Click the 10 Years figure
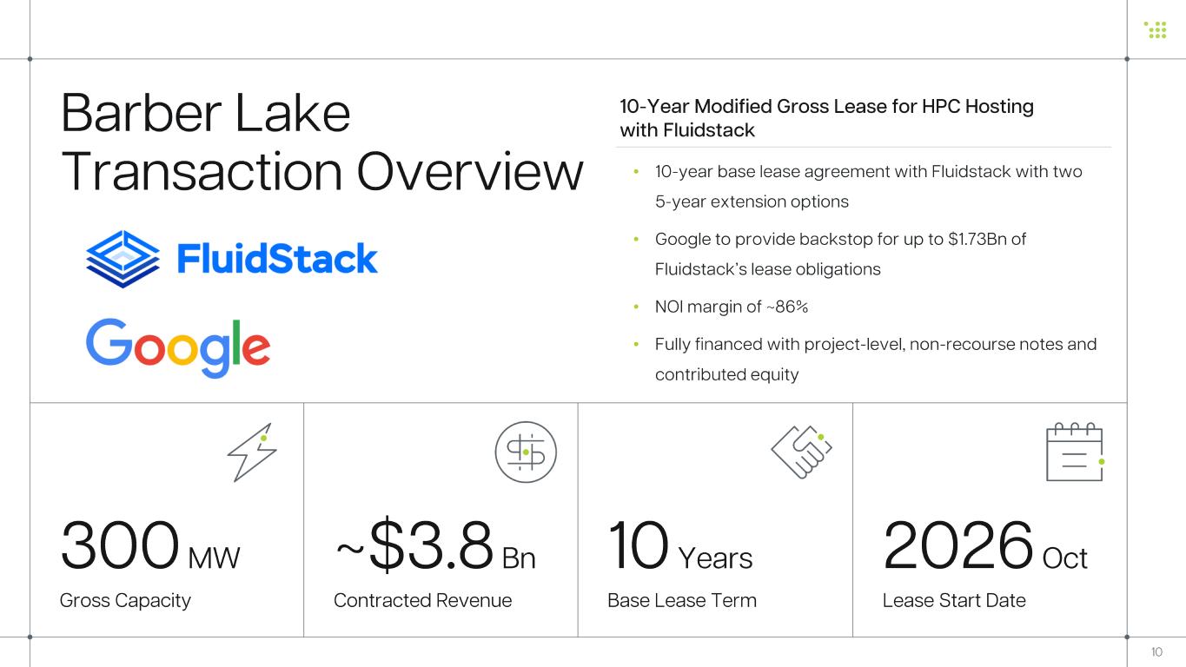Image resolution: width=1186 pixels, height=667 pixels. tap(680, 547)
